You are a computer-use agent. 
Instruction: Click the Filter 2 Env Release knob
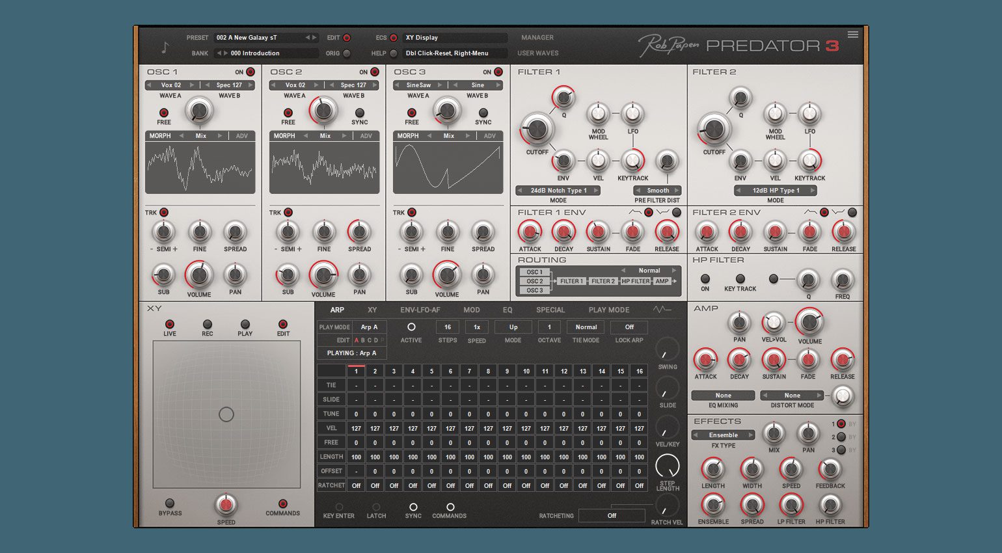[843, 232]
